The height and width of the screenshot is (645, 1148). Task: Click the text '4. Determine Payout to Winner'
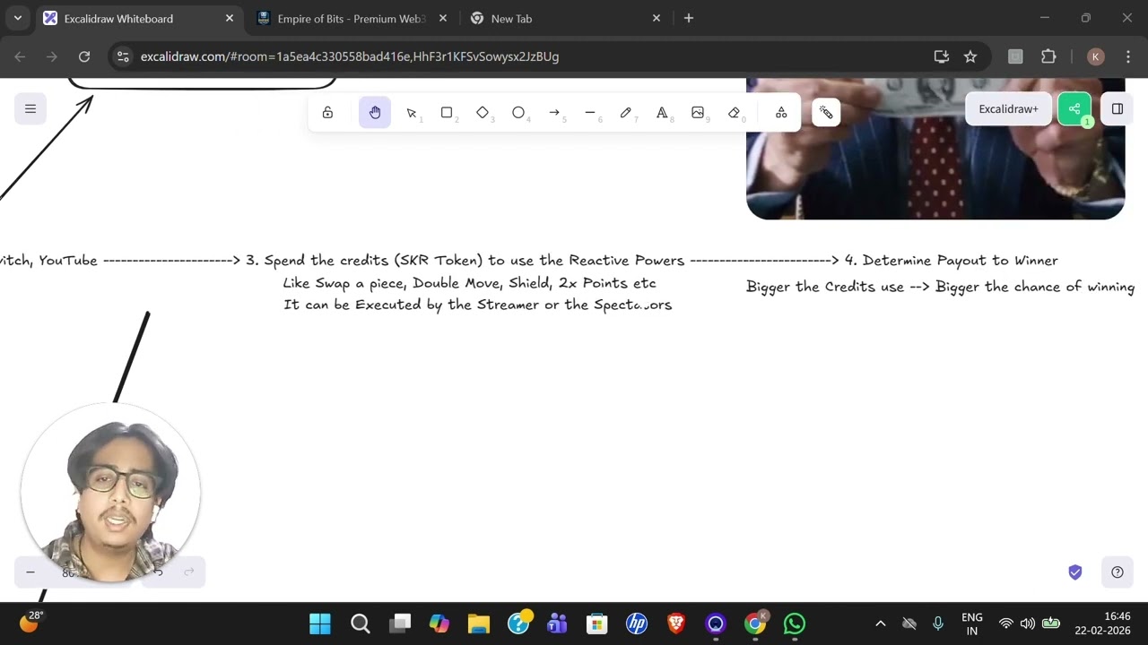[952, 261]
